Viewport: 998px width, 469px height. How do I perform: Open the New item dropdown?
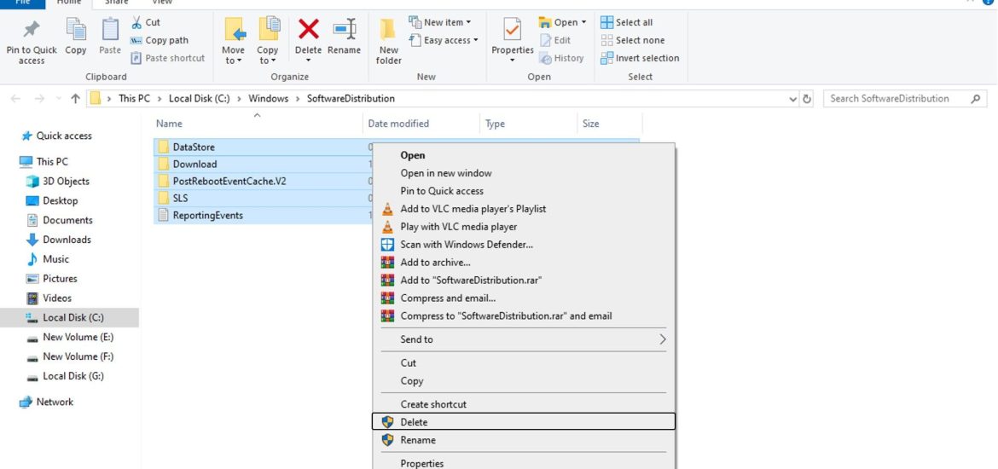pyautogui.click(x=440, y=22)
